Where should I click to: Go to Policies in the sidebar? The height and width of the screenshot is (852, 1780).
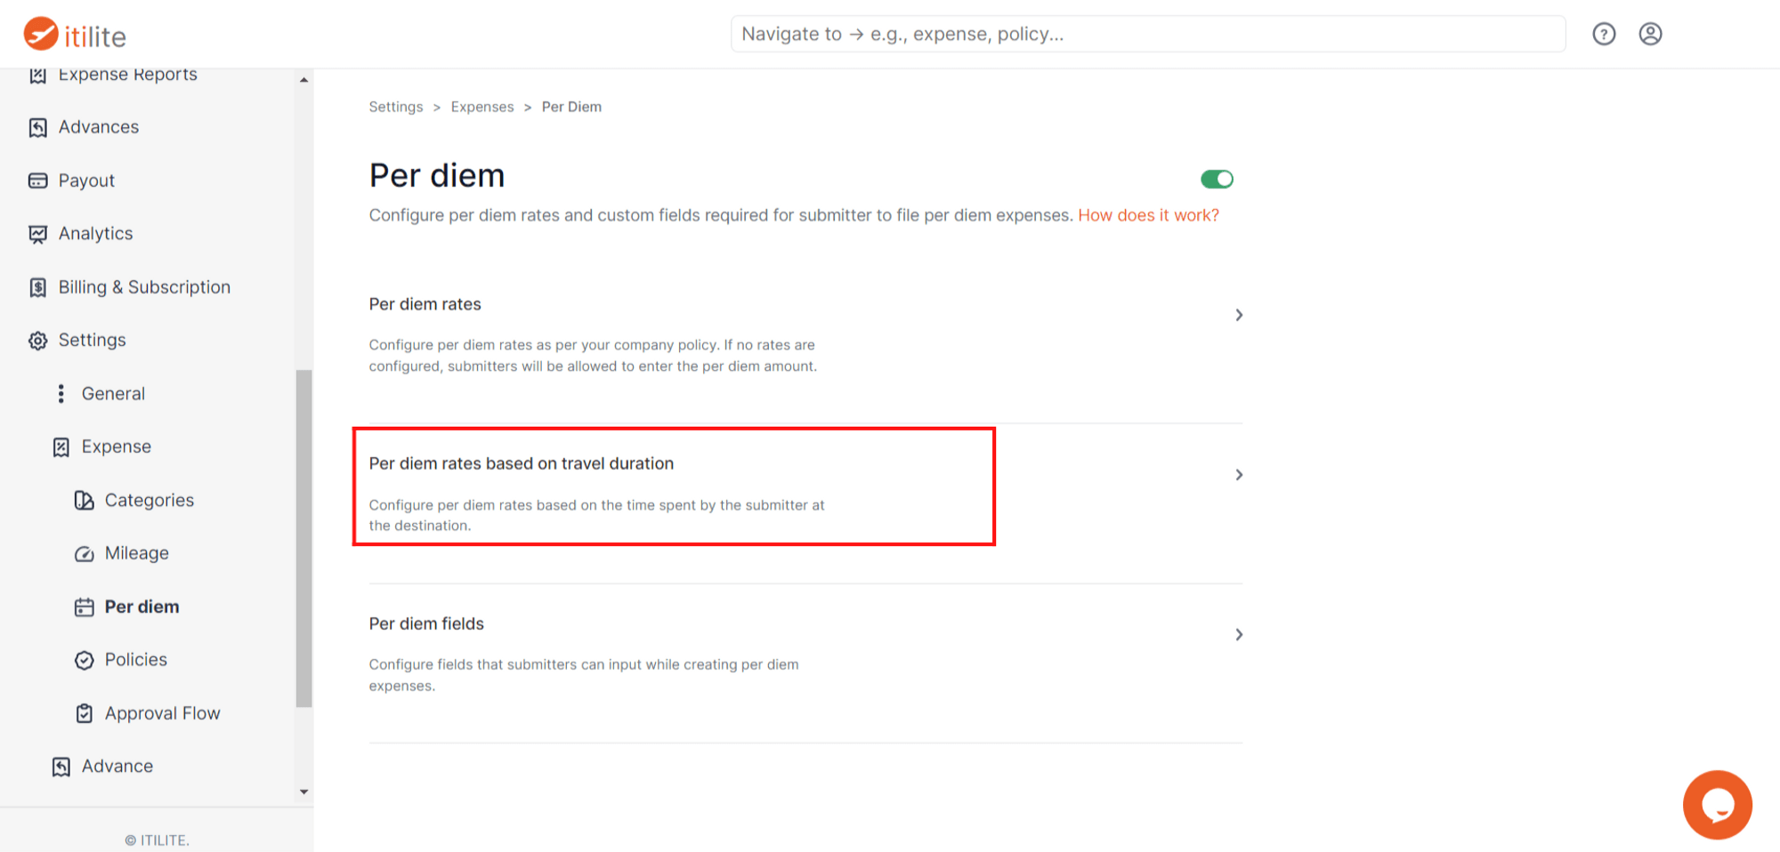pos(135,660)
